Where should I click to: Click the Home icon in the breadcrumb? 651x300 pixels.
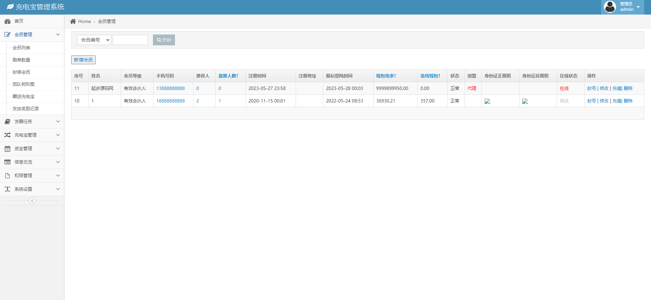coord(73,21)
